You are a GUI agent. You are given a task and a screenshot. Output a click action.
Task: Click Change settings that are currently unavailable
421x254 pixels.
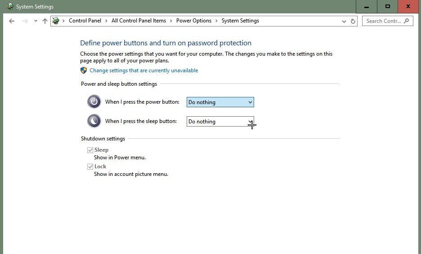143,70
